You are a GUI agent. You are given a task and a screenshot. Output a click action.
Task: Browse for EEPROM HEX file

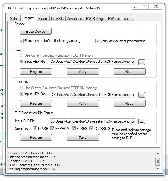(x=142, y=95)
